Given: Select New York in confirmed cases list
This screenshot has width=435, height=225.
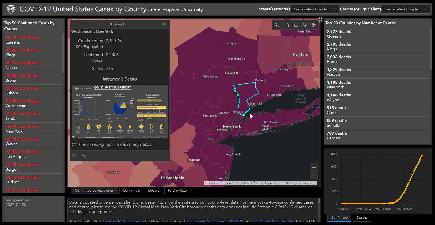Looking at the screenshot, I should pyautogui.click(x=32, y=129).
